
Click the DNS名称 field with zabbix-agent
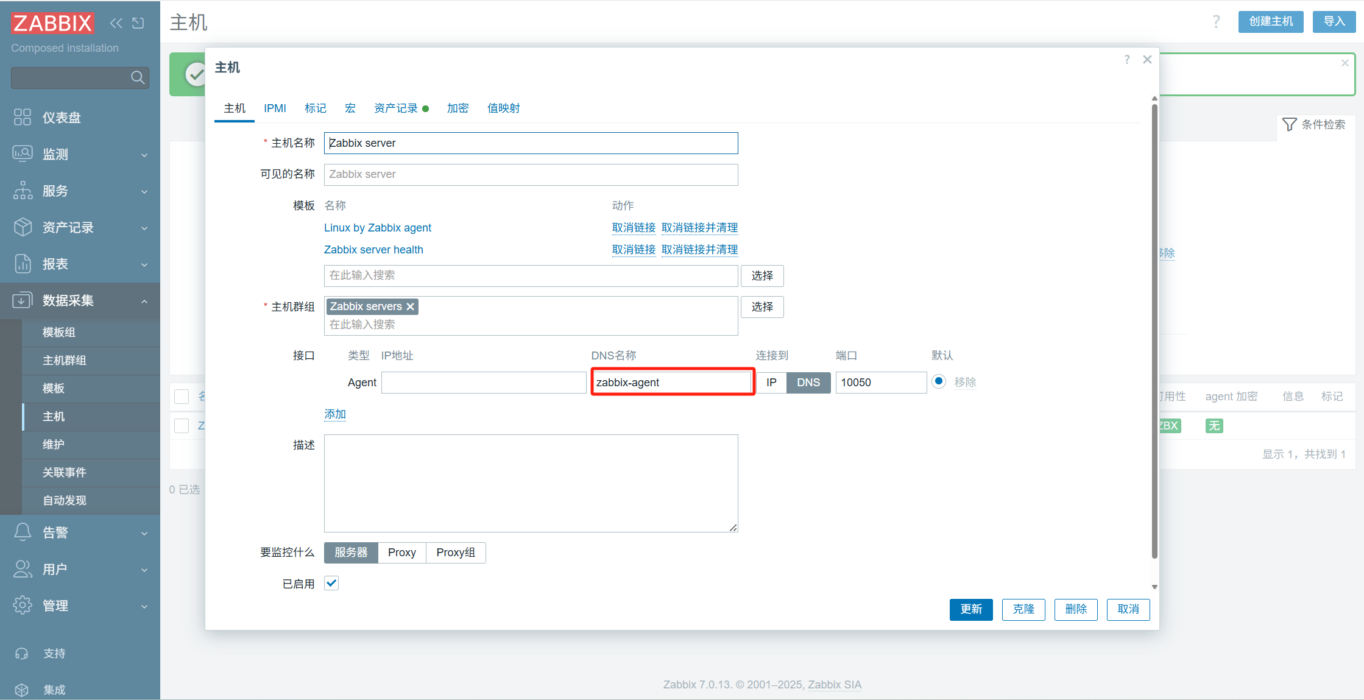pos(673,383)
